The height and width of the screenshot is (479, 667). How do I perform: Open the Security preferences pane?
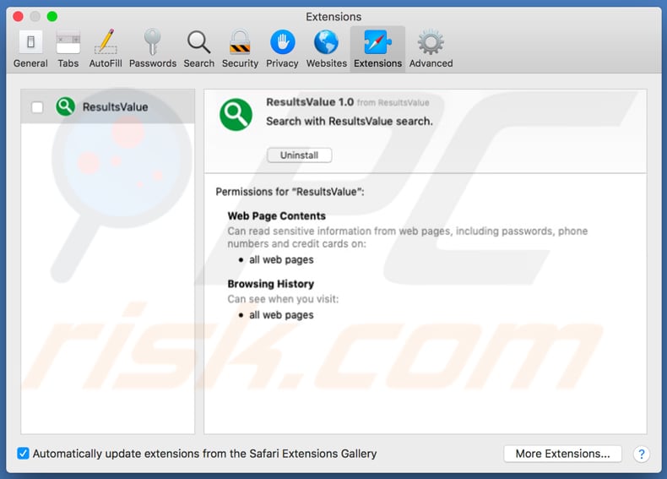[x=240, y=49]
